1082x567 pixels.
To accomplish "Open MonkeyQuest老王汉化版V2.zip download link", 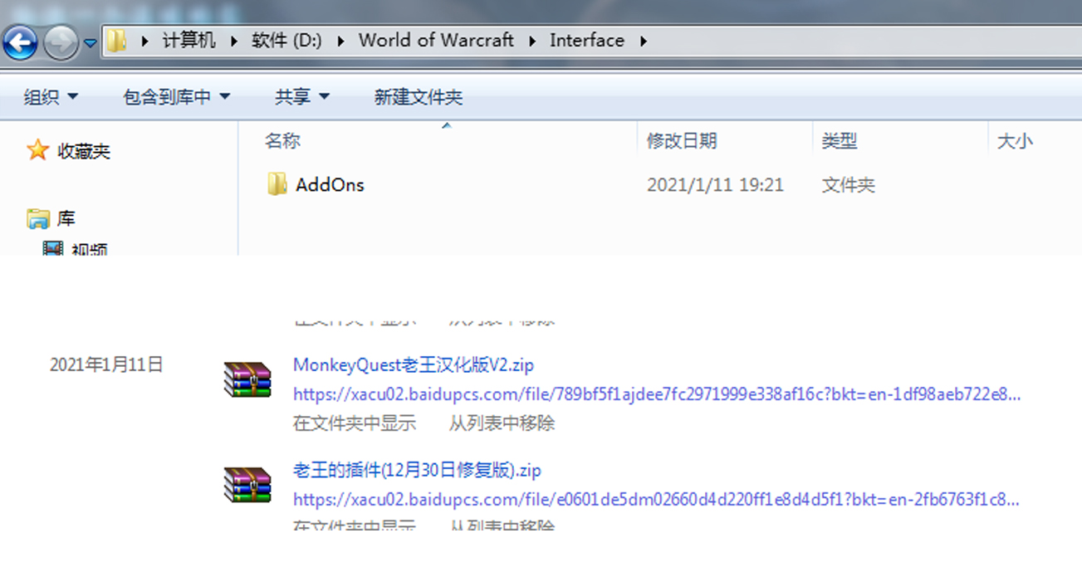I will coord(413,364).
